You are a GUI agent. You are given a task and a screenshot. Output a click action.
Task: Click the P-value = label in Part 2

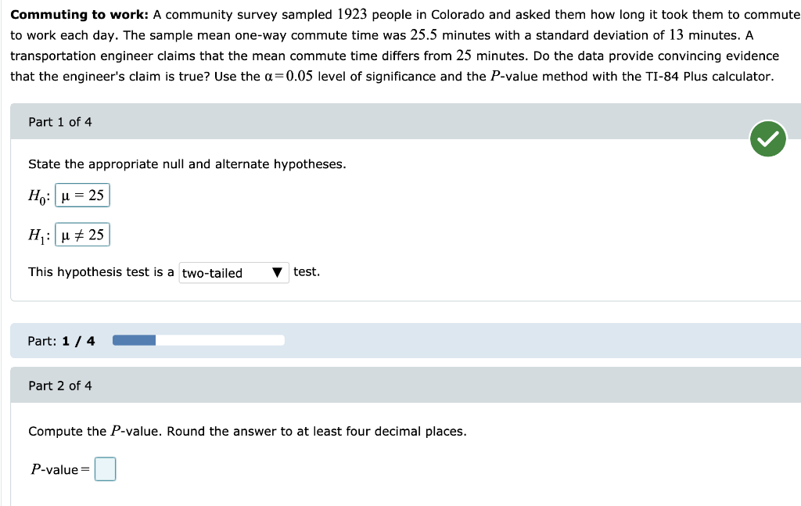[x=59, y=468]
